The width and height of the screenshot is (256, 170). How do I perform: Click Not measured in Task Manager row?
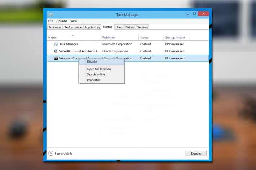click(x=175, y=44)
